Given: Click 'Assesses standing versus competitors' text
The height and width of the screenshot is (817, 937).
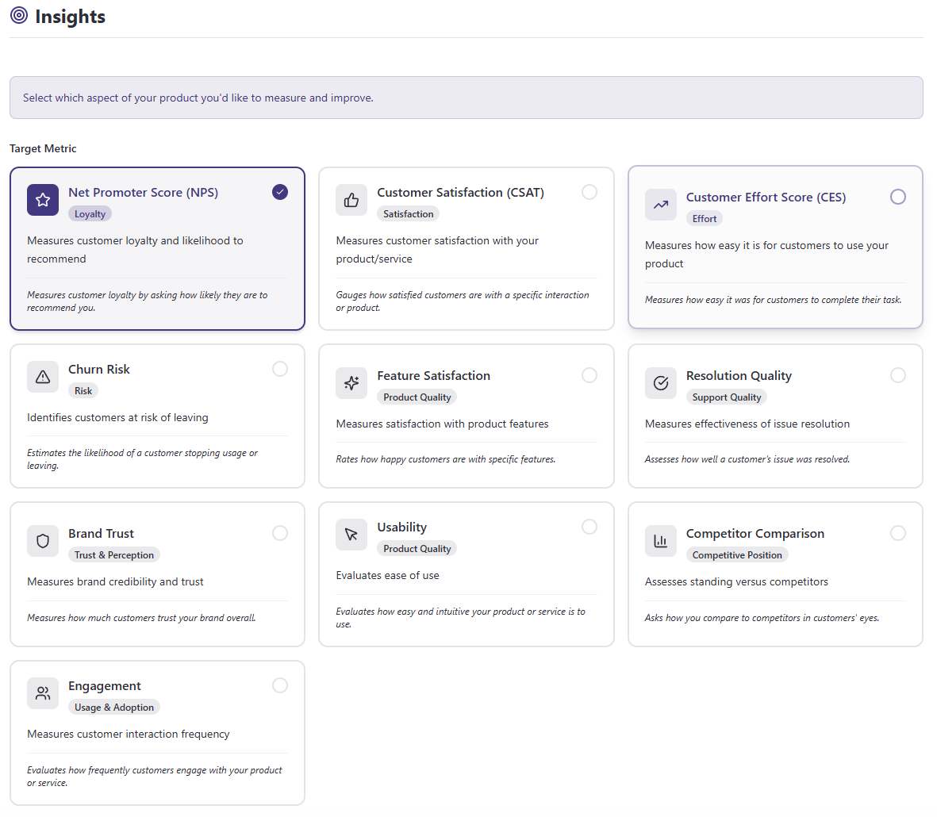Looking at the screenshot, I should pos(736,581).
